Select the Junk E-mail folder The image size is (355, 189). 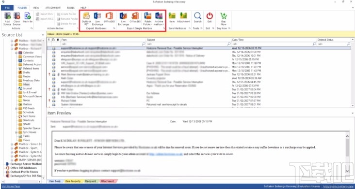coord(30,92)
